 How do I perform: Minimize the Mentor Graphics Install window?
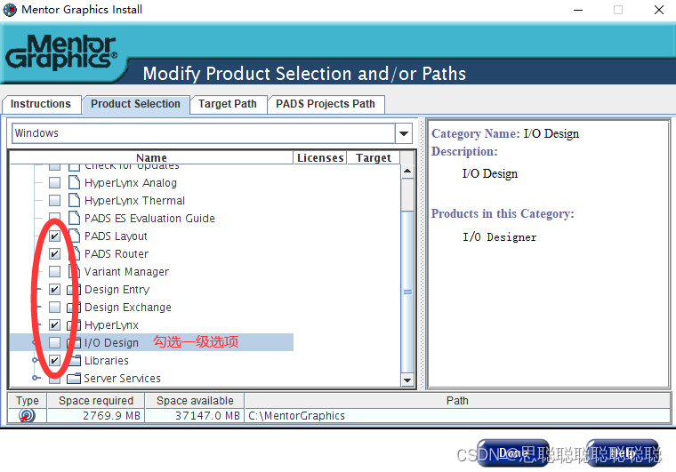(x=578, y=10)
